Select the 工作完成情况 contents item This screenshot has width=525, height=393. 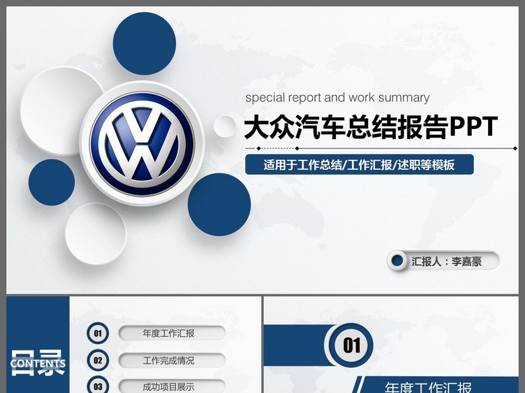[172, 361]
